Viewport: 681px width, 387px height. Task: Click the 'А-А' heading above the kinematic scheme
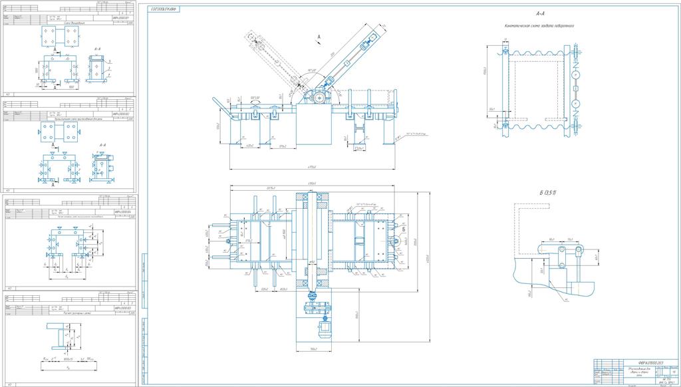click(x=540, y=14)
